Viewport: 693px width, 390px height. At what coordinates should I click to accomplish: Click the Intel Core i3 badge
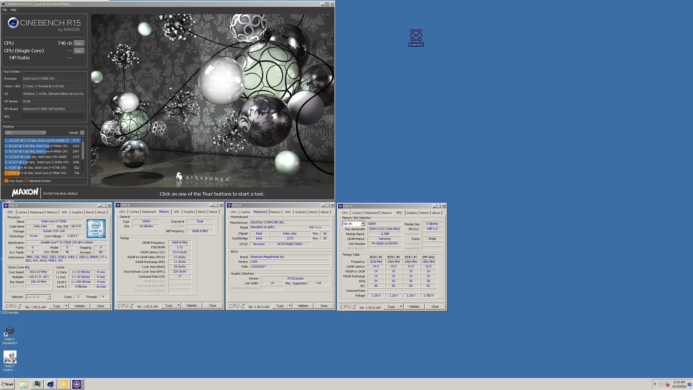96,229
